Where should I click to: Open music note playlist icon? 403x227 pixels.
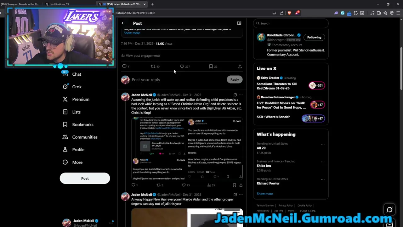pos(372,13)
